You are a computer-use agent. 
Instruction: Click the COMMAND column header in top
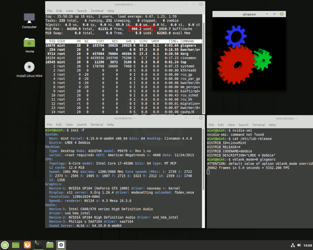click(x=187, y=41)
